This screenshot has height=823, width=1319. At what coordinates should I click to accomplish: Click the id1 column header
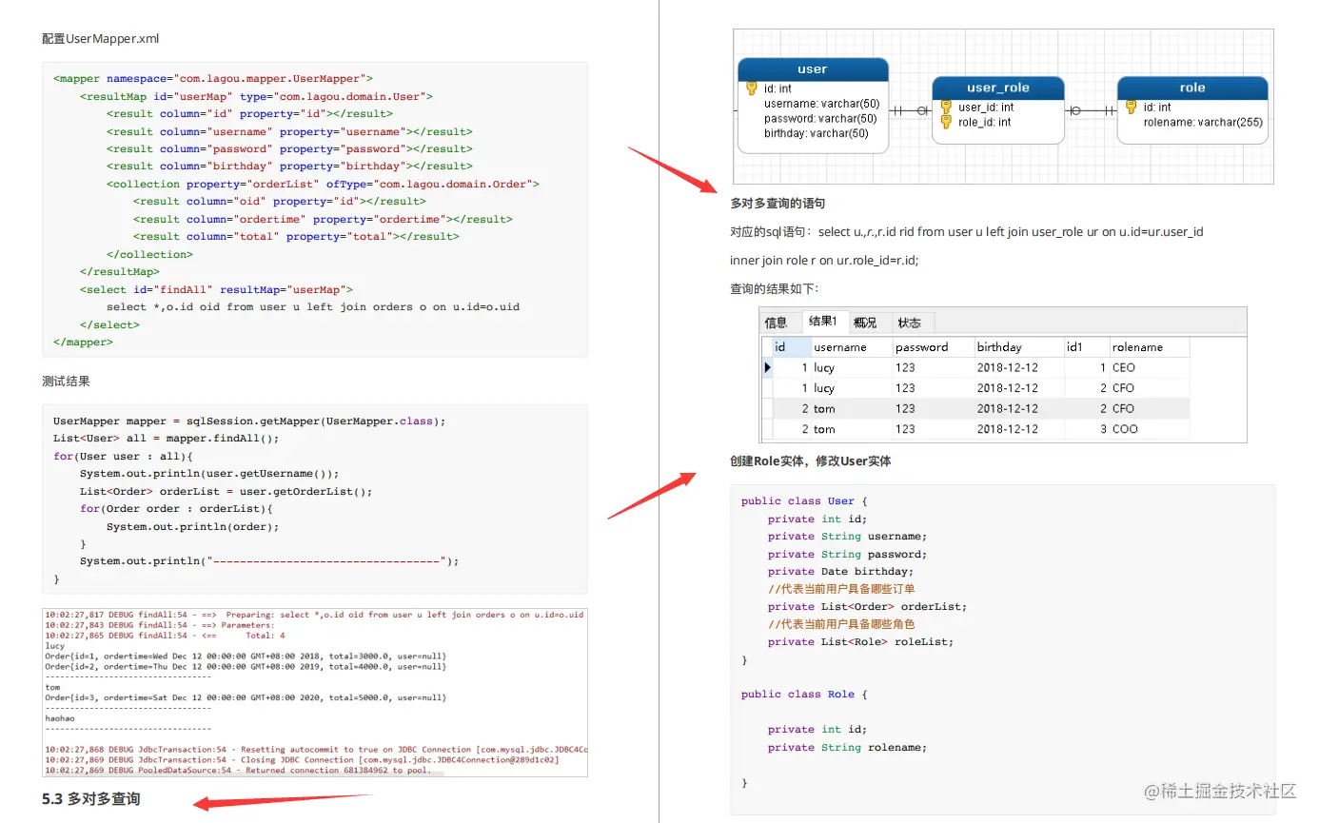click(x=1087, y=347)
